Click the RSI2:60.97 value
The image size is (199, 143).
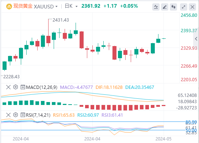point(88,115)
